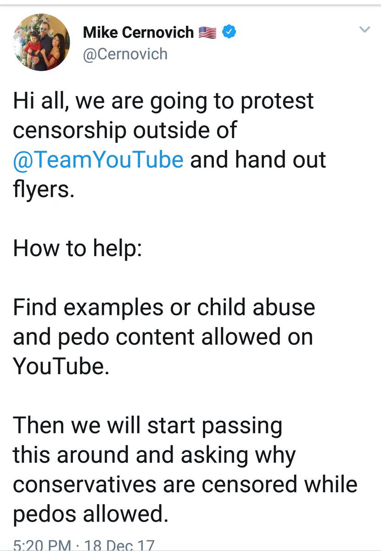Click the "Then we will start passing" line
This screenshot has height=551, width=381.
(147, 425)
